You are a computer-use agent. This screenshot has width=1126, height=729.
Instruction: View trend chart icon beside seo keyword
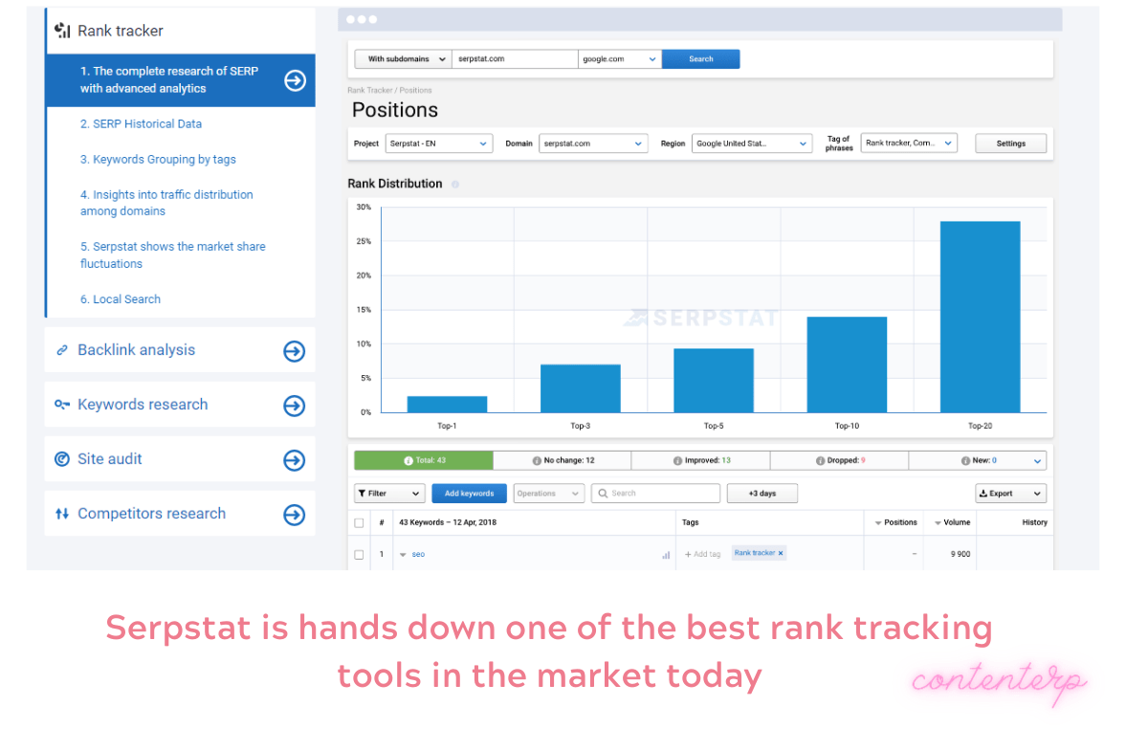(667, 554)
